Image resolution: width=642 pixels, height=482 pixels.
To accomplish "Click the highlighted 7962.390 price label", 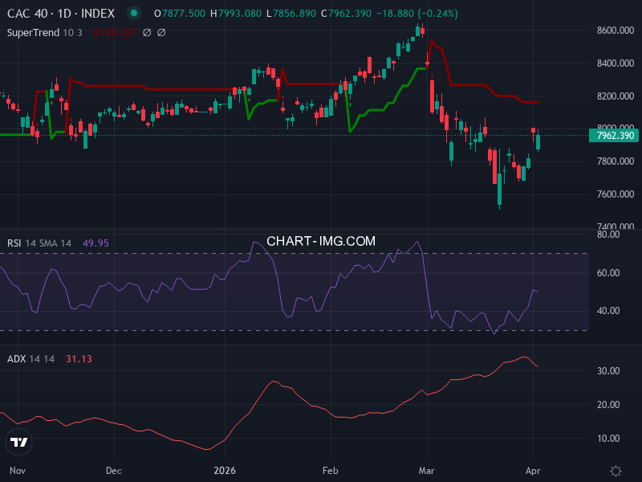I will (614, 137).
